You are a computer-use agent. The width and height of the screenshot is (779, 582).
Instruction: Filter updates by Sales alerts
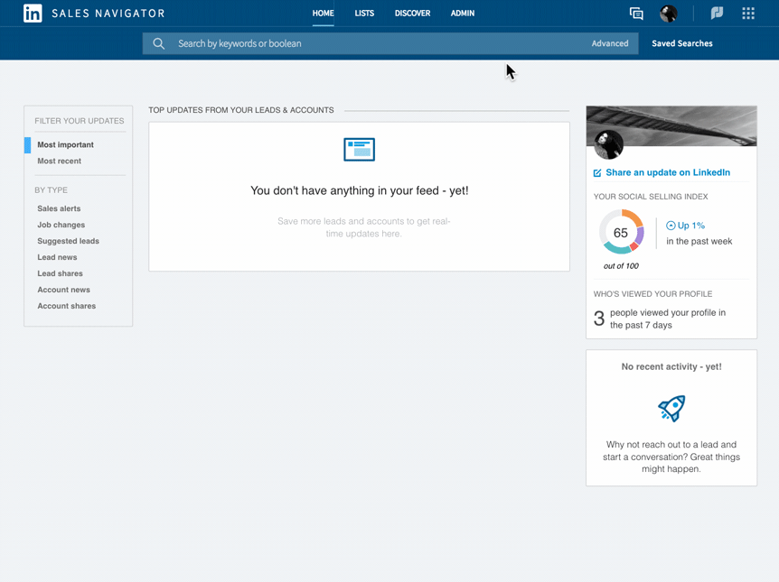coord(59,208)
